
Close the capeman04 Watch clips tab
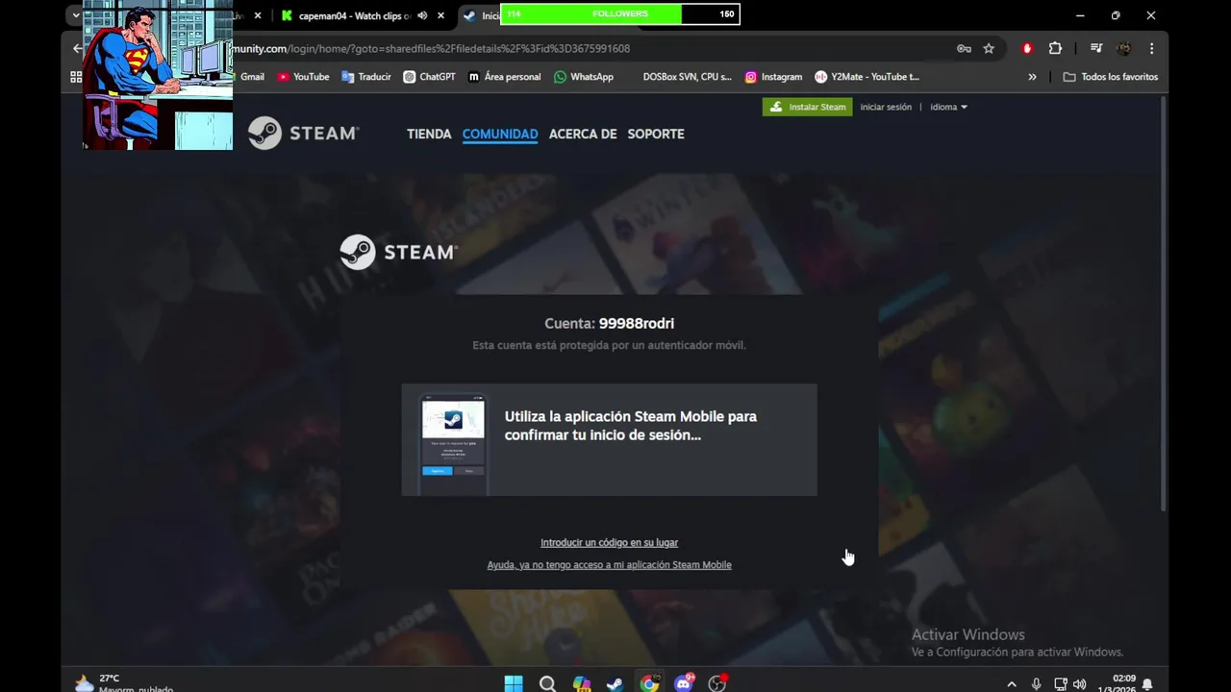(x=440, y=15)
